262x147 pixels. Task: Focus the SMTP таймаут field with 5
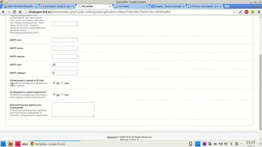click(65, 73)
